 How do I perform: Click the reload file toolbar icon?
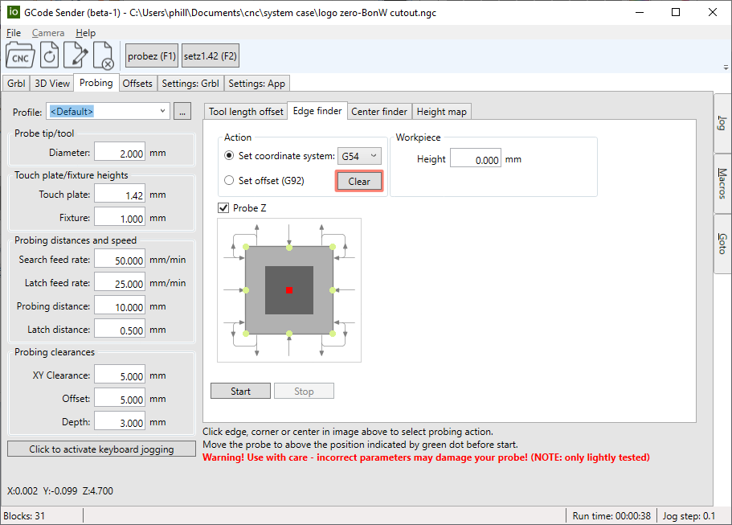49,56
